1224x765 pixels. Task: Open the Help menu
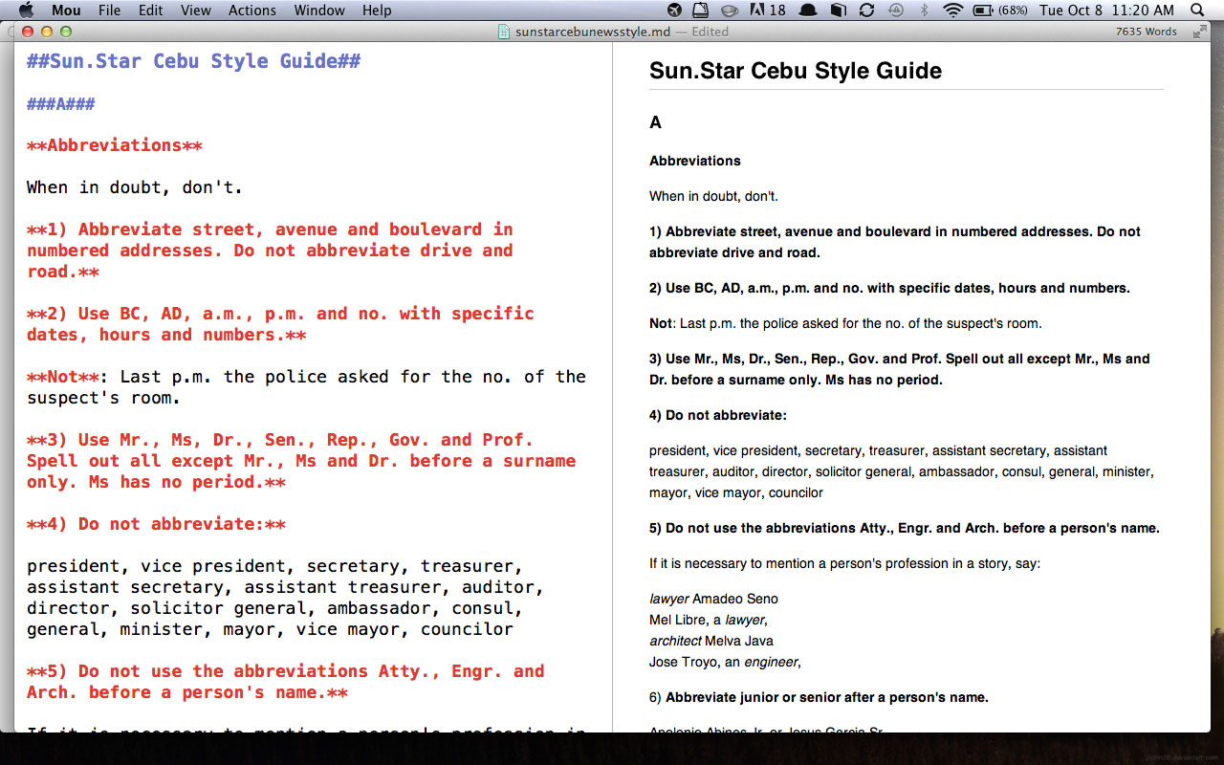tap(377, 11)
